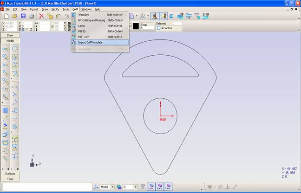The height and width of the screenshot is (193, 301).
Task: Open the Tools panel at bottom left
Action: point(10,179)
